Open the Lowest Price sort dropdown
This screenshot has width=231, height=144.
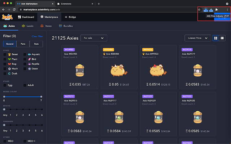[197, 38]
